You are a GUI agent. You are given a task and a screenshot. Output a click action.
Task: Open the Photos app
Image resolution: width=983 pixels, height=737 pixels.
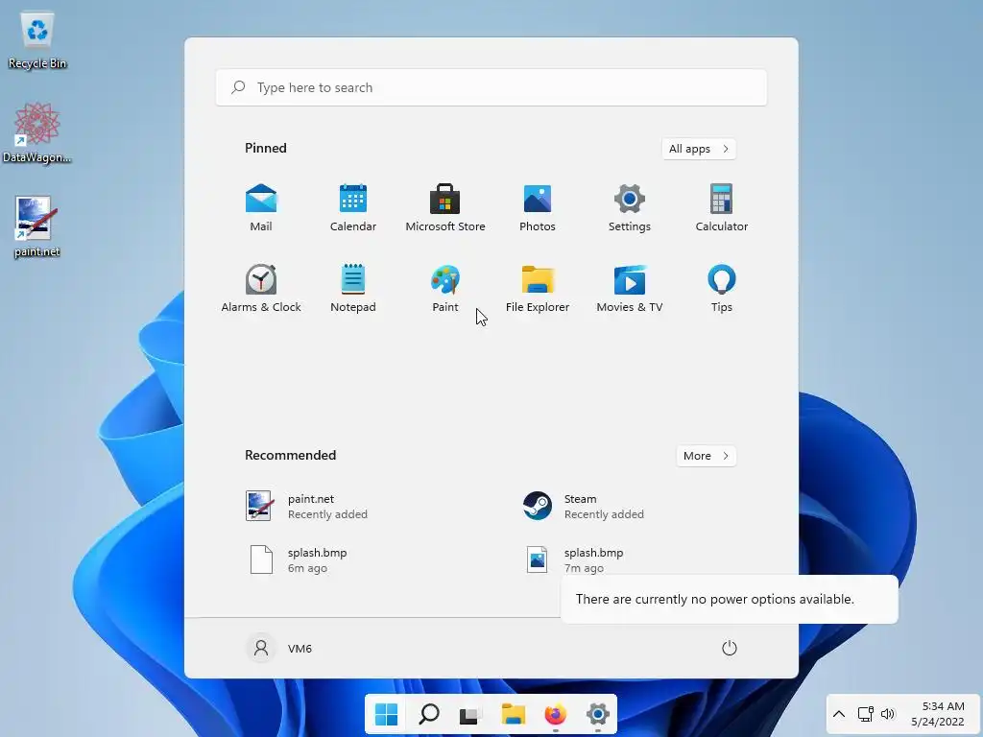pos(538,208)
